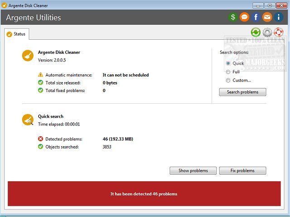Click the red lifebuoy help icon
The width and height of the screenshot is (290, 217).
[279, 32]
